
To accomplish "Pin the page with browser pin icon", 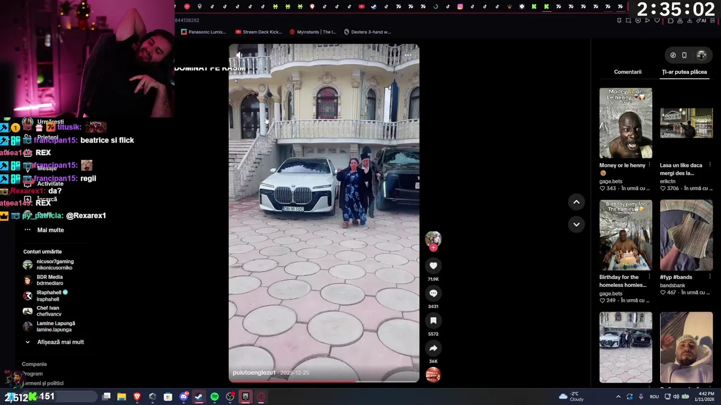I will [619, 21].
